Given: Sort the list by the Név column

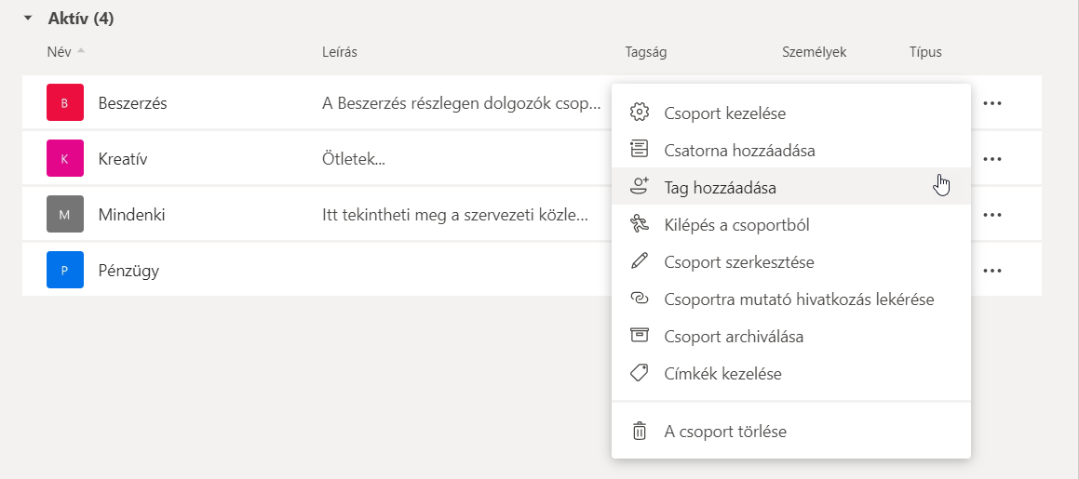Looking at the screenshot, I should [x=59, y=52].
